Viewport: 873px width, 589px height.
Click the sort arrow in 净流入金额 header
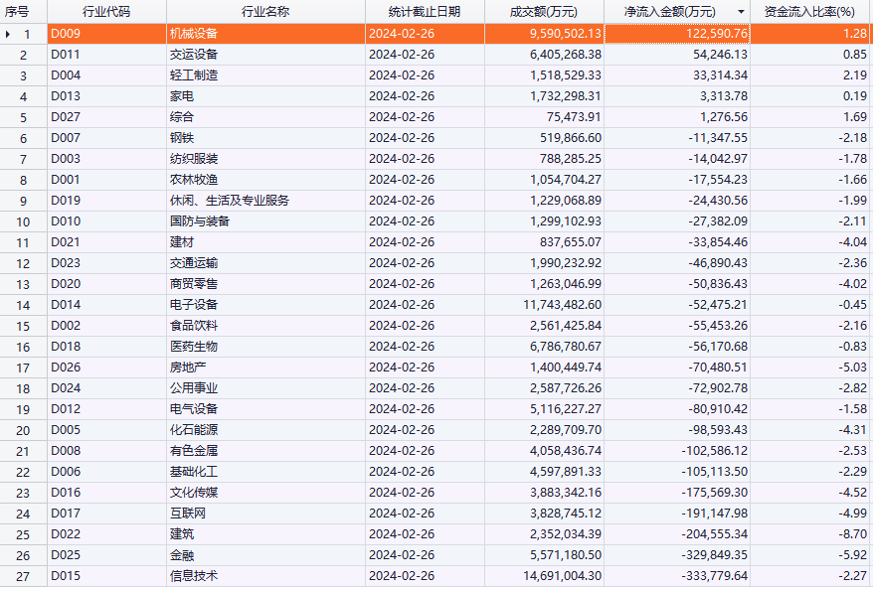[x=740, y=12]
